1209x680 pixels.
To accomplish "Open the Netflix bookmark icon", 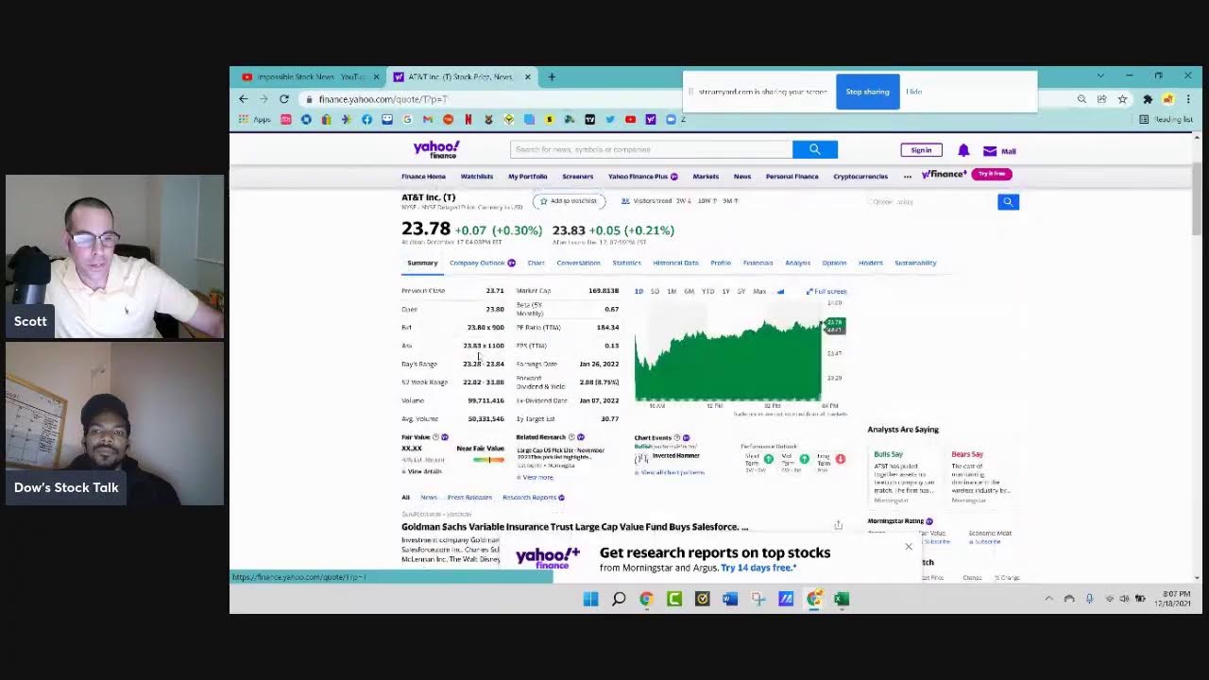I will 468,119.
